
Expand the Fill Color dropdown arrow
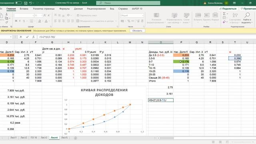tap(42, 21)
